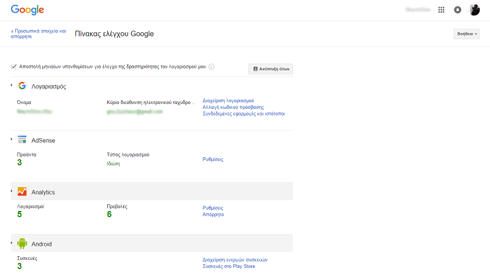Open the Google apps grid
This screenshot has width=490, height=277.
click(441, 10)
